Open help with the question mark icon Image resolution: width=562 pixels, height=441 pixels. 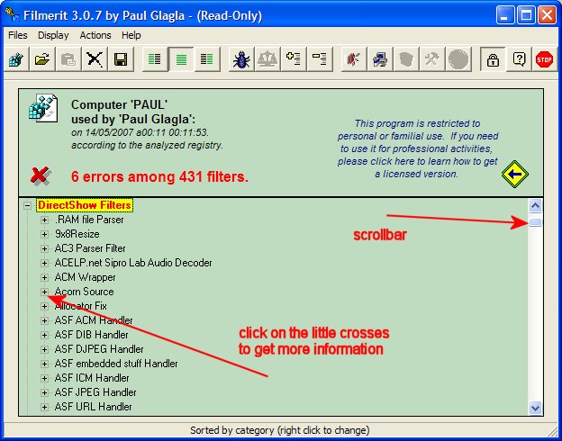[x=519, y=59]
